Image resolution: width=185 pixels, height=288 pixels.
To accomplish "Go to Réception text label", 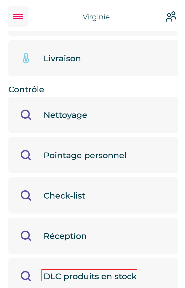I will (x=65, y=236).
